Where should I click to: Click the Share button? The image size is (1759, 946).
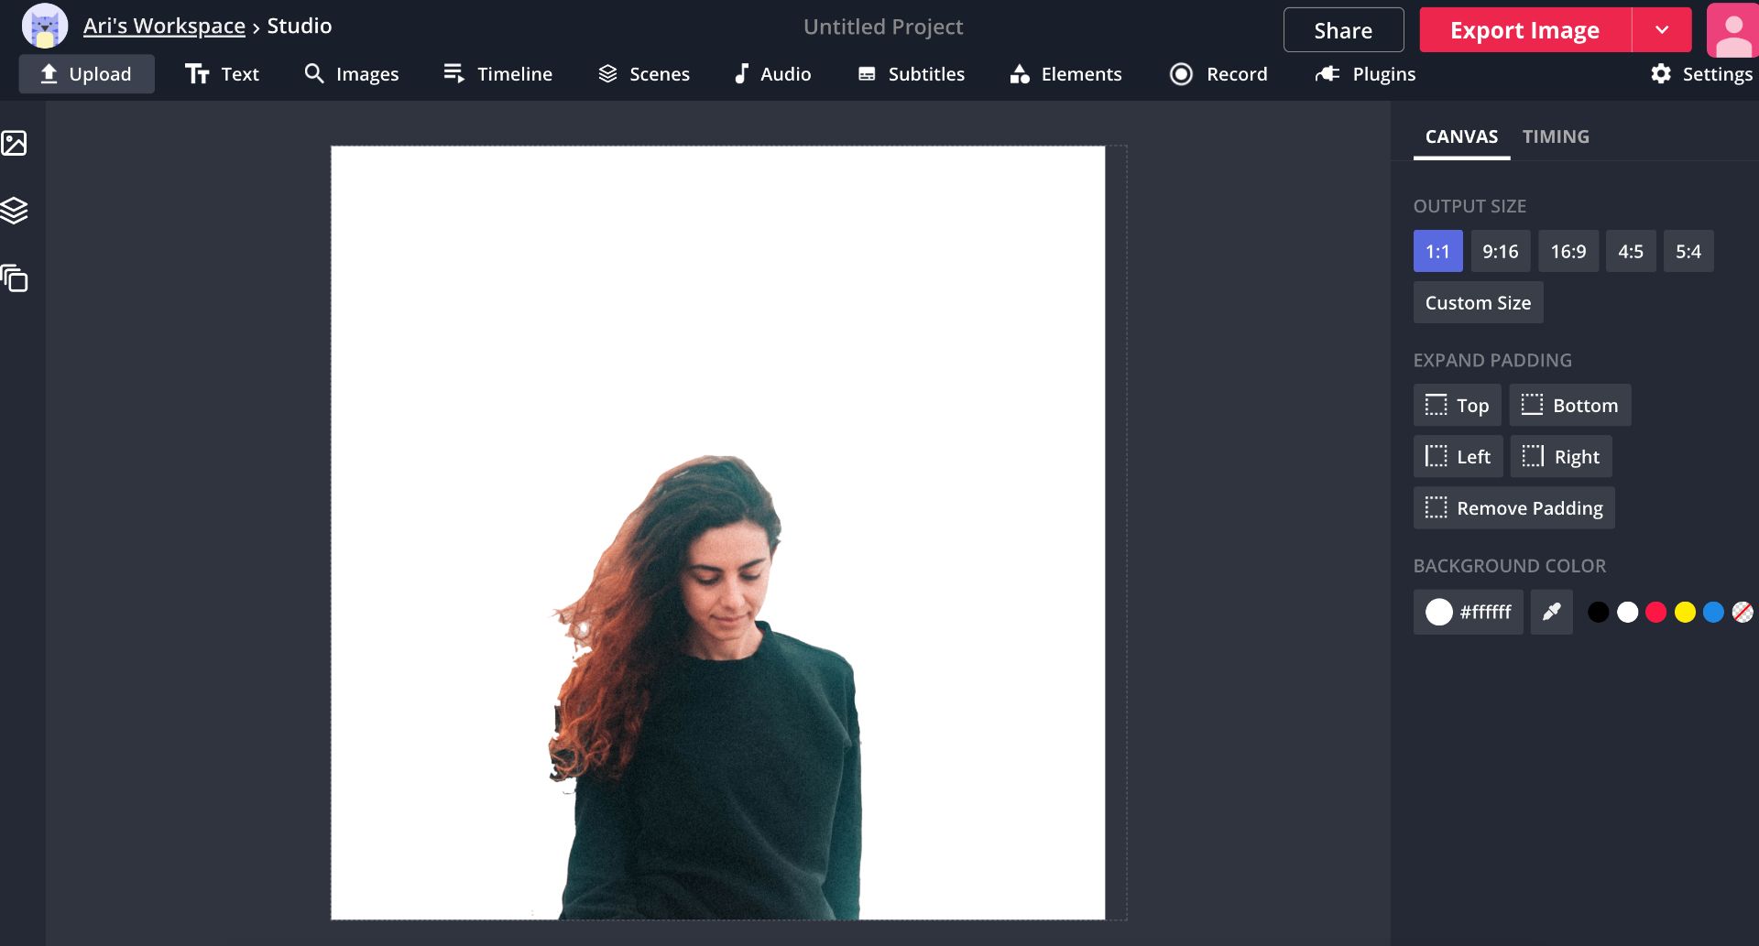click(1342, 29)
